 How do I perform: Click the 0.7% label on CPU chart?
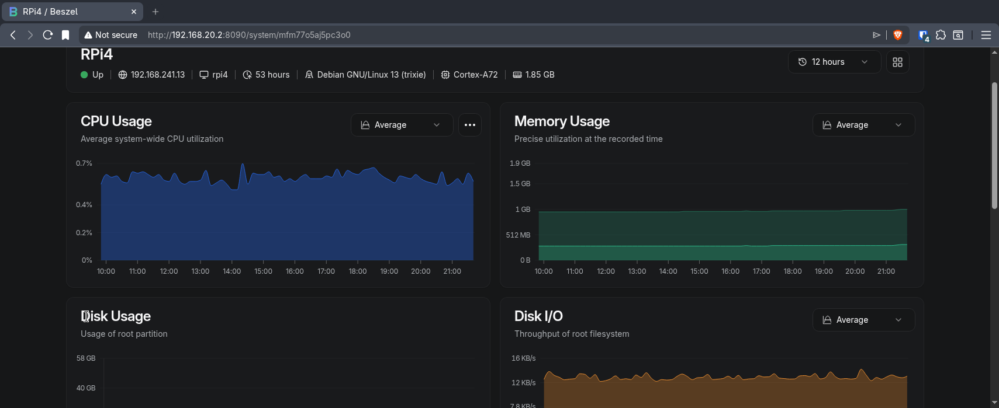tap(84, 163)
